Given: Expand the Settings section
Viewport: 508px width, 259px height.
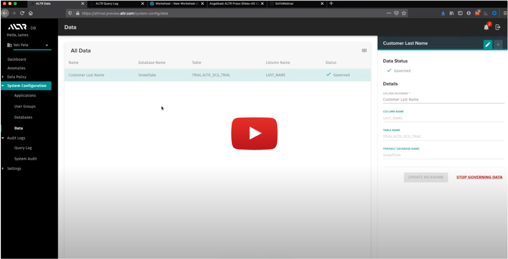Looking at the screenshot, I should (14, 169).
